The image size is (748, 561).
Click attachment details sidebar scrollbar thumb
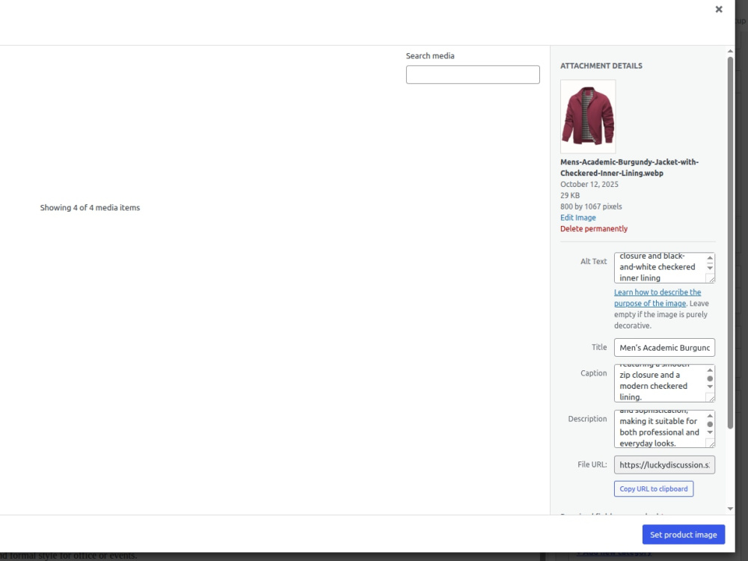[730, 242]
